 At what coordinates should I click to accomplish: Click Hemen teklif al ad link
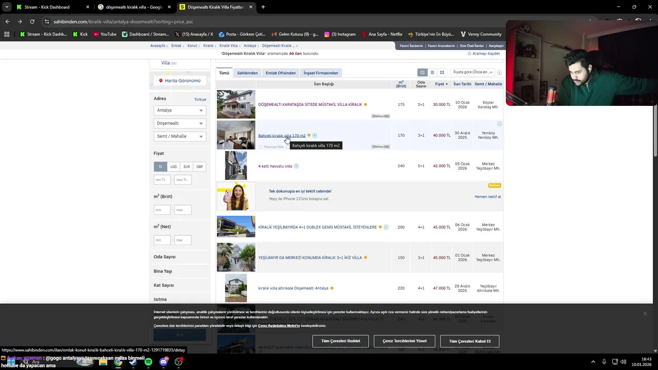coord(488,197)
